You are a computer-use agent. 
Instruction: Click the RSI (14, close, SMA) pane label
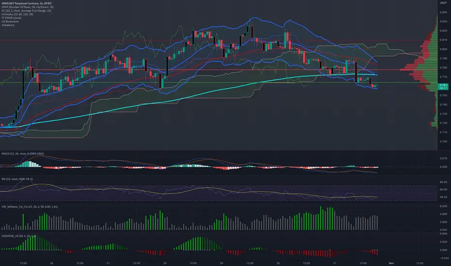[17, 179]
